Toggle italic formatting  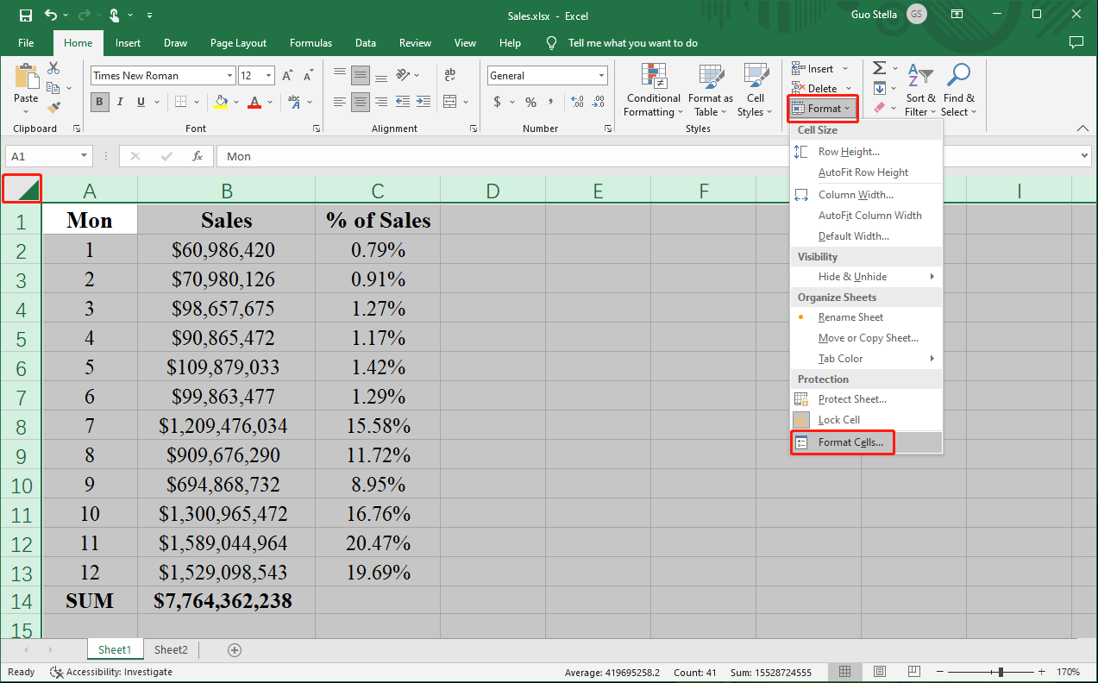coord(122,102)
